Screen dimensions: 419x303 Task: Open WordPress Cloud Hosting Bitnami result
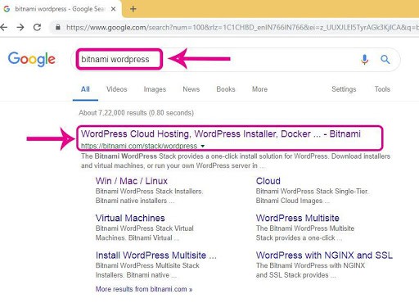(221, 133)
